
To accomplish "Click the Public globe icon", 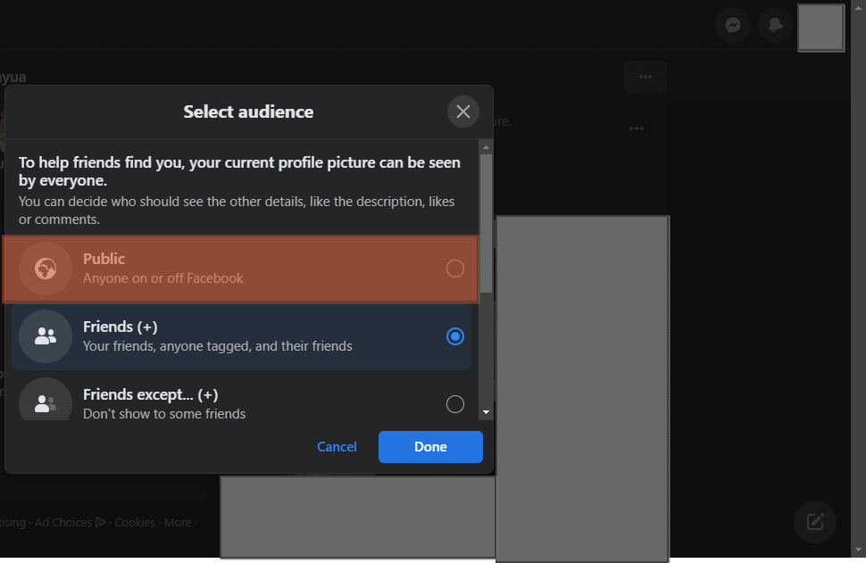I will click(x=46, y=269).
